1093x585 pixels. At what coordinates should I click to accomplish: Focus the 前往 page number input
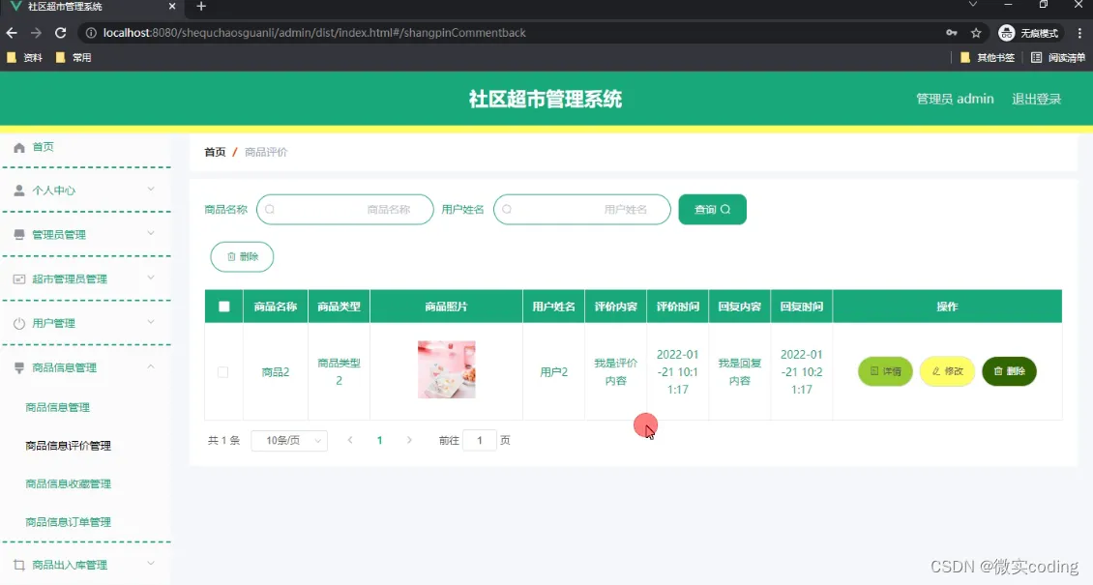(x=480, y=440)
